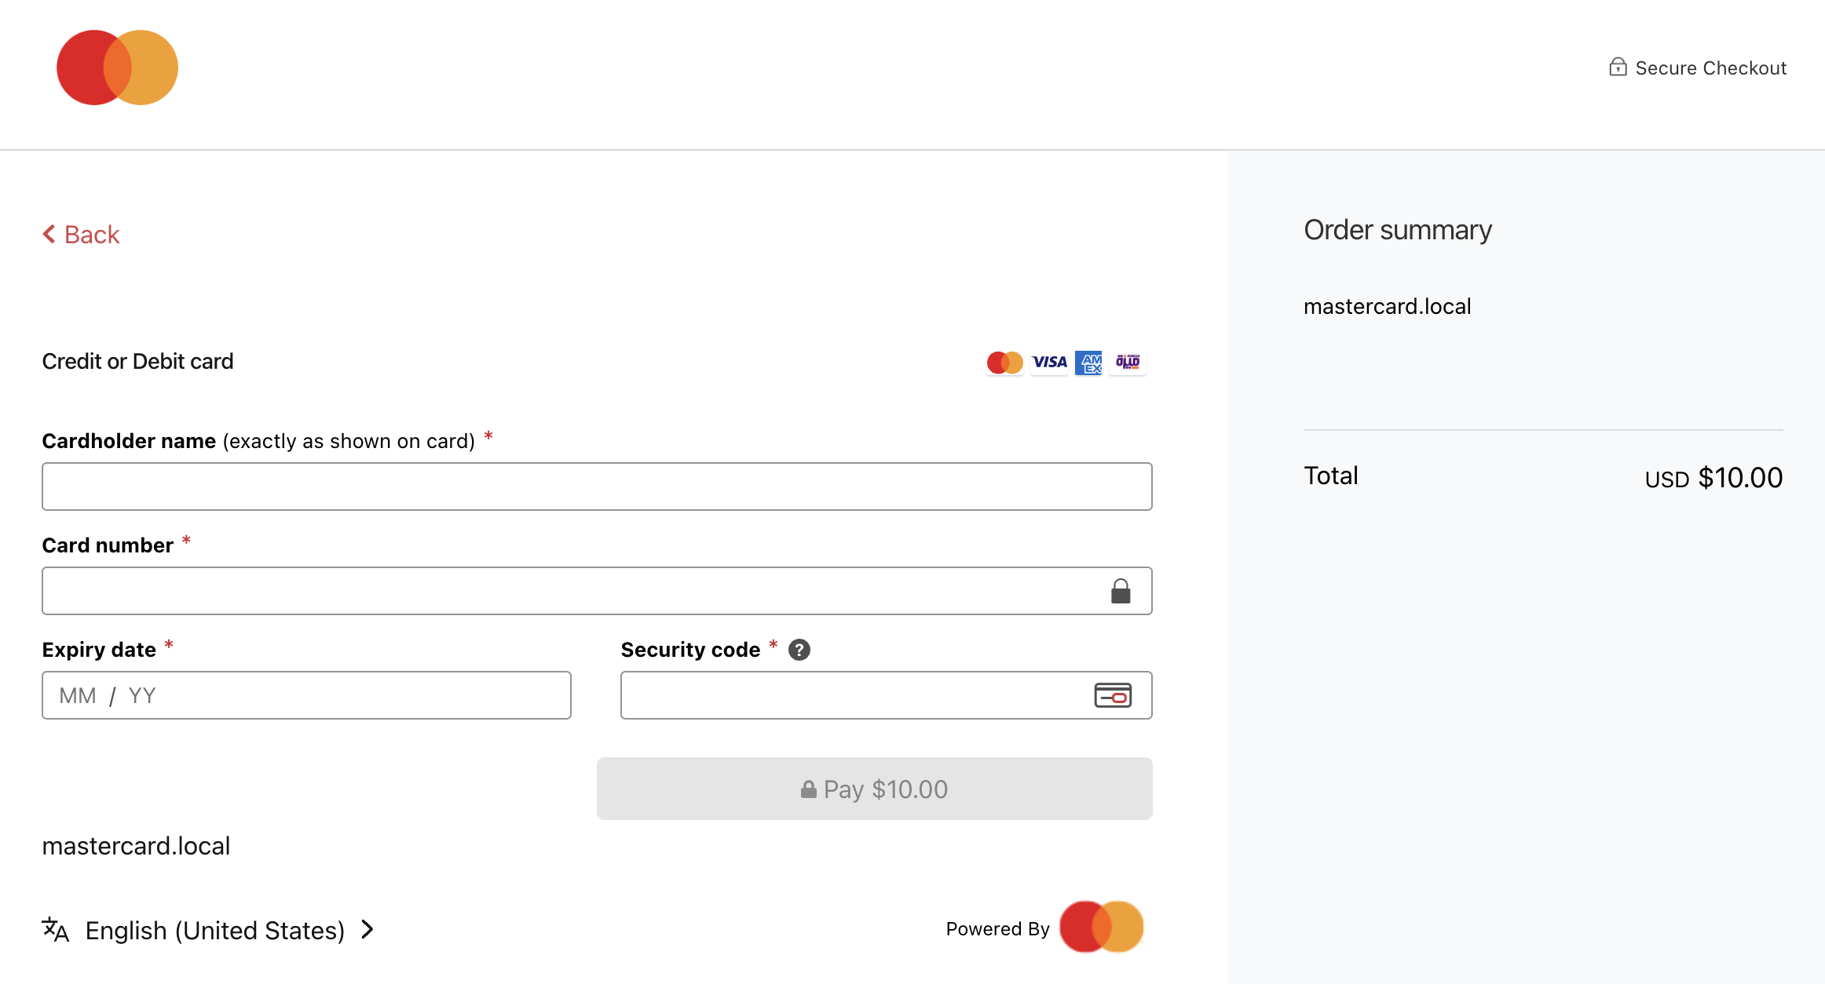
Task: Click the USD $10.00 total amount
Action: [x=1713, y=478]
